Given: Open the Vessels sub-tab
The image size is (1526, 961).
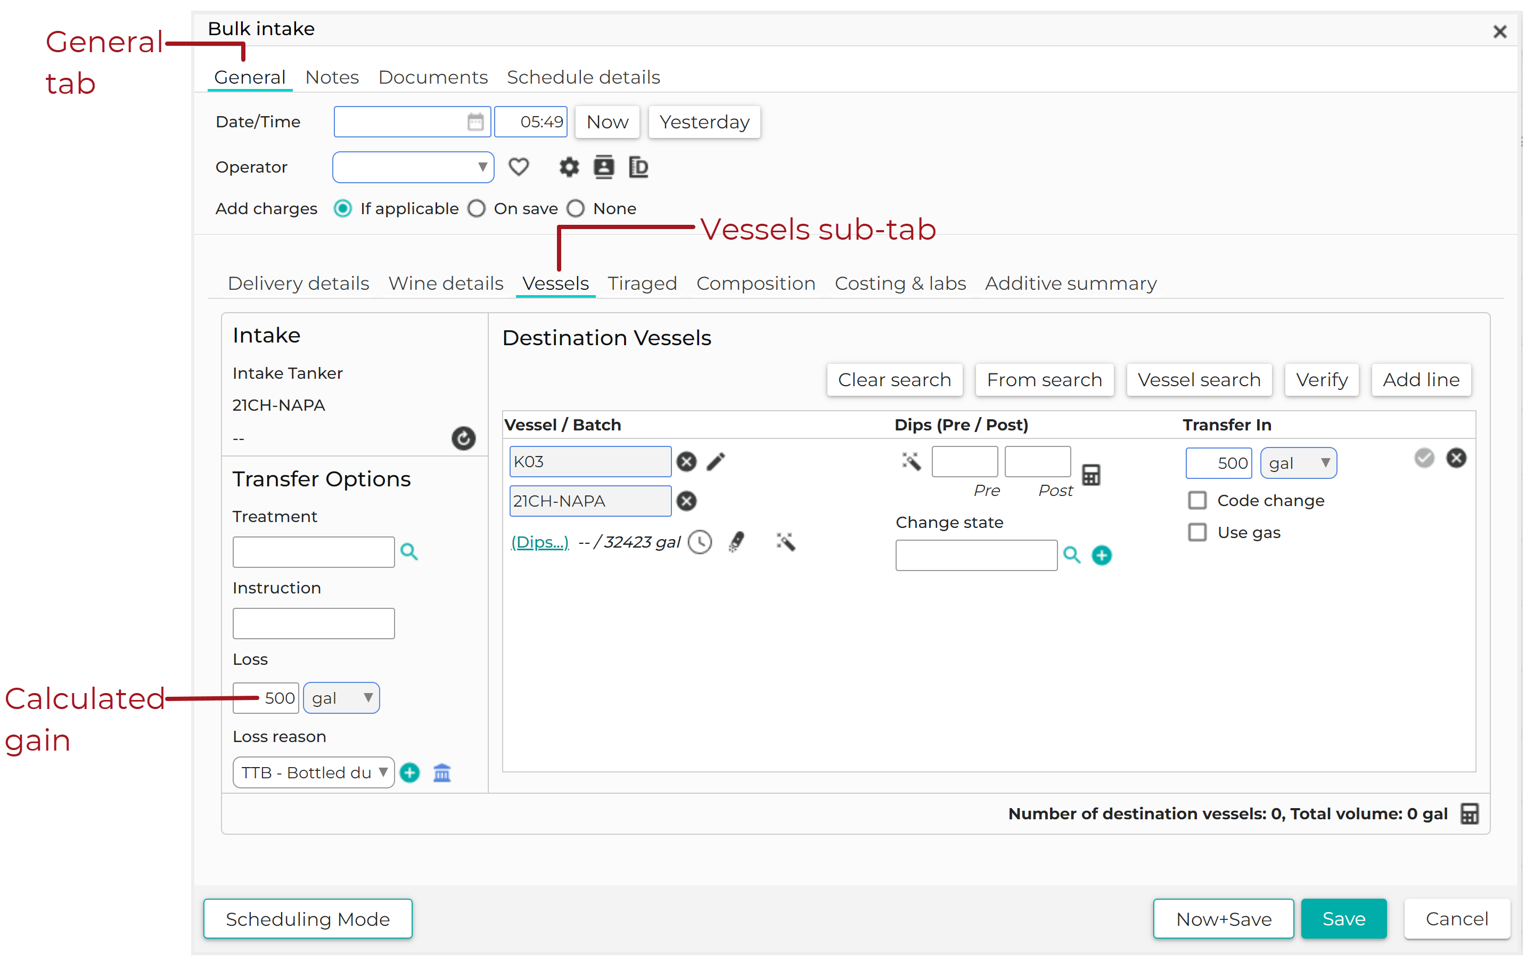Looking at the screenshot, I should point(556,283).
